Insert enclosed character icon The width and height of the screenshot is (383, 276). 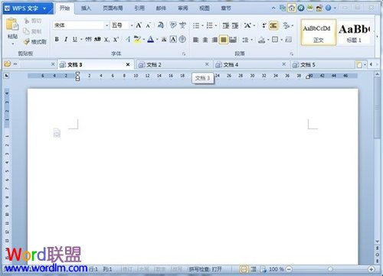pyautogui.click(x=182, y=39)
